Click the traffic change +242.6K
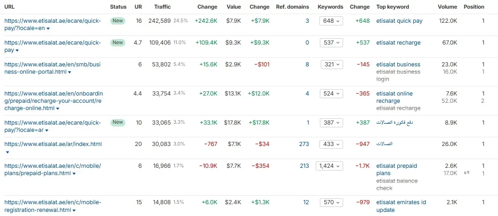 (206, 21)
